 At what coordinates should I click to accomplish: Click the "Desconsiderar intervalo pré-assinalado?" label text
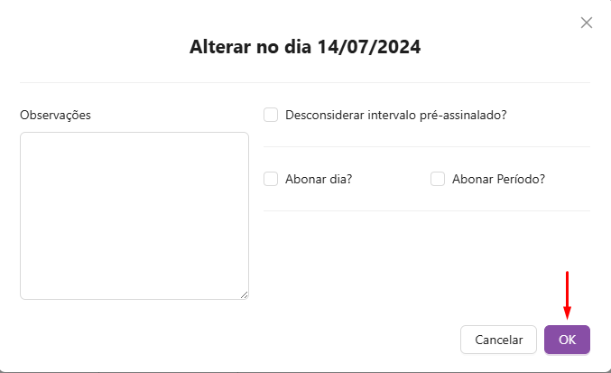tap(395, 115)
